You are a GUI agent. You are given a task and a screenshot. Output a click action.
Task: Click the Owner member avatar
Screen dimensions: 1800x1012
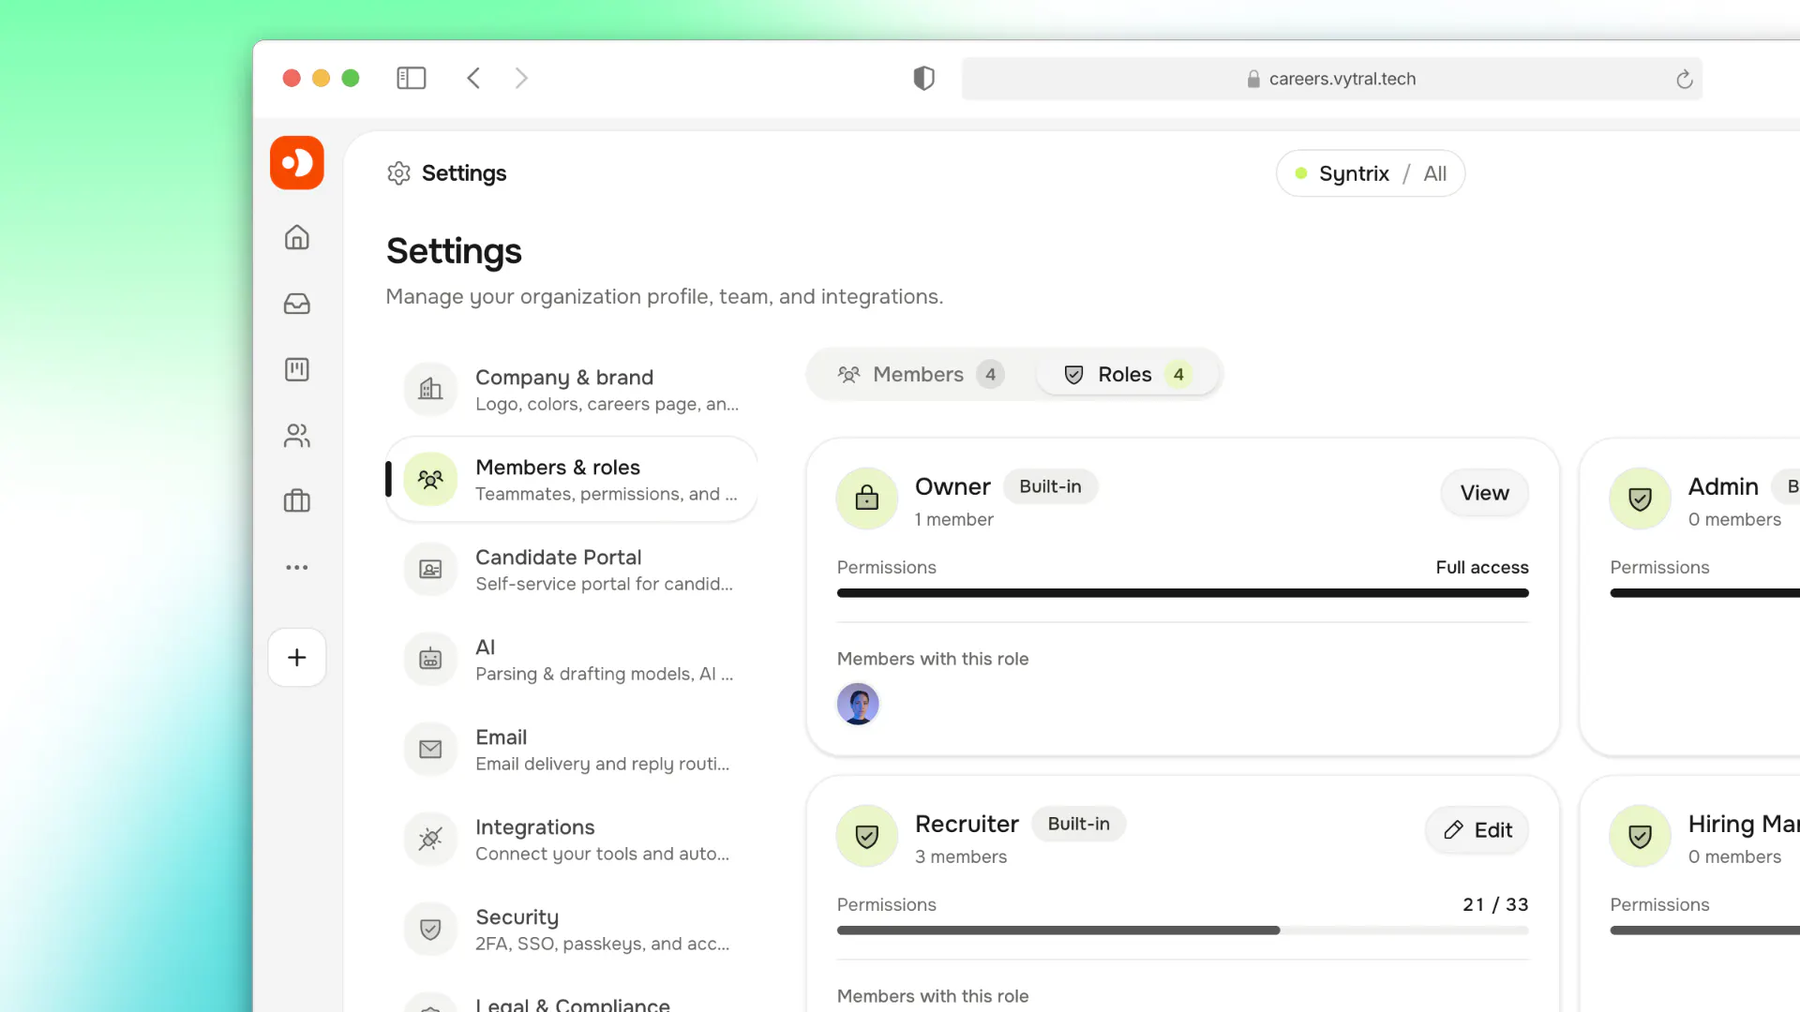point(858,704)
